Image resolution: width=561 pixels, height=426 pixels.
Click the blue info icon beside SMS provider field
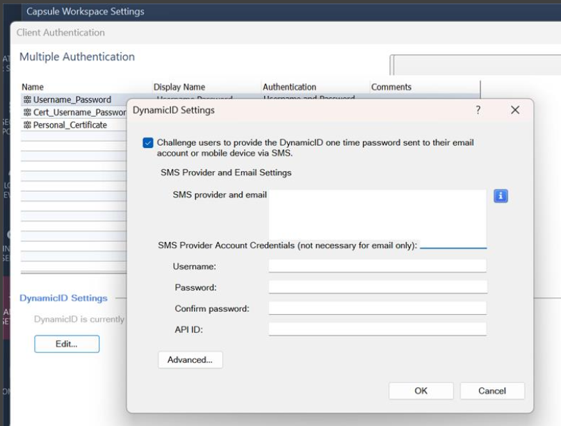coord(501,196)
